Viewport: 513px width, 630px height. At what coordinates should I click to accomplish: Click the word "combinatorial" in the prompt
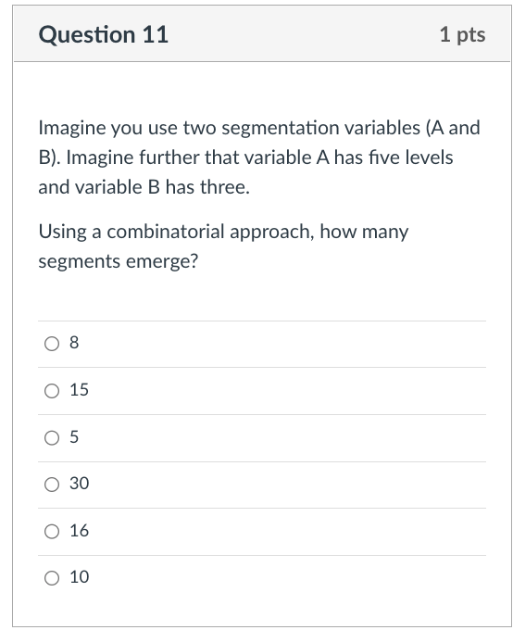coord(166,232)
